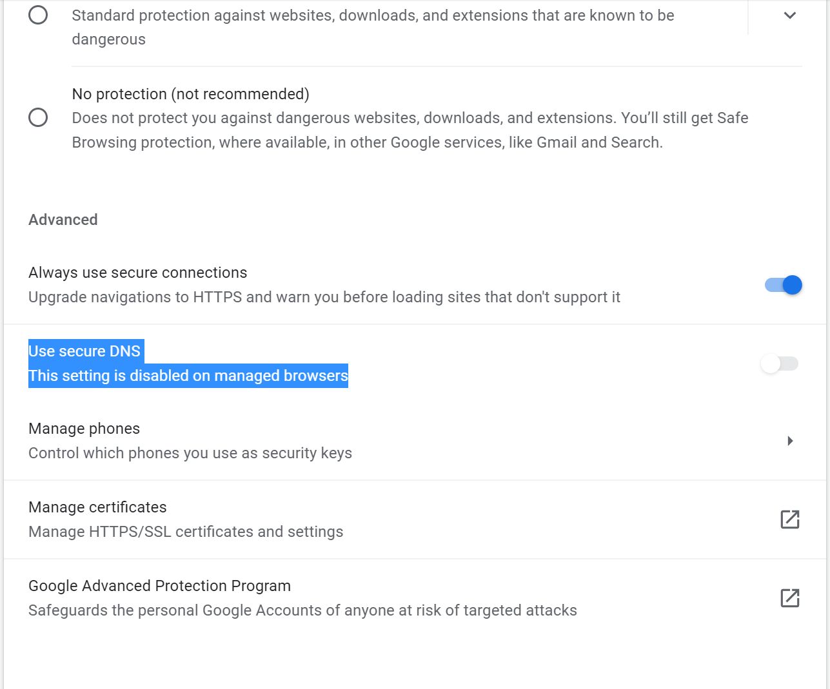Click 'This setting is disabled on managed browsers' text
Image resolution: width=830 pixels, height=689 pixels.
coord(188,376)
